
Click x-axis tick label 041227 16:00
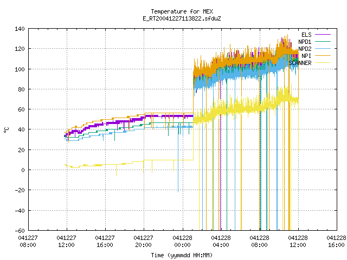(105, 241)
